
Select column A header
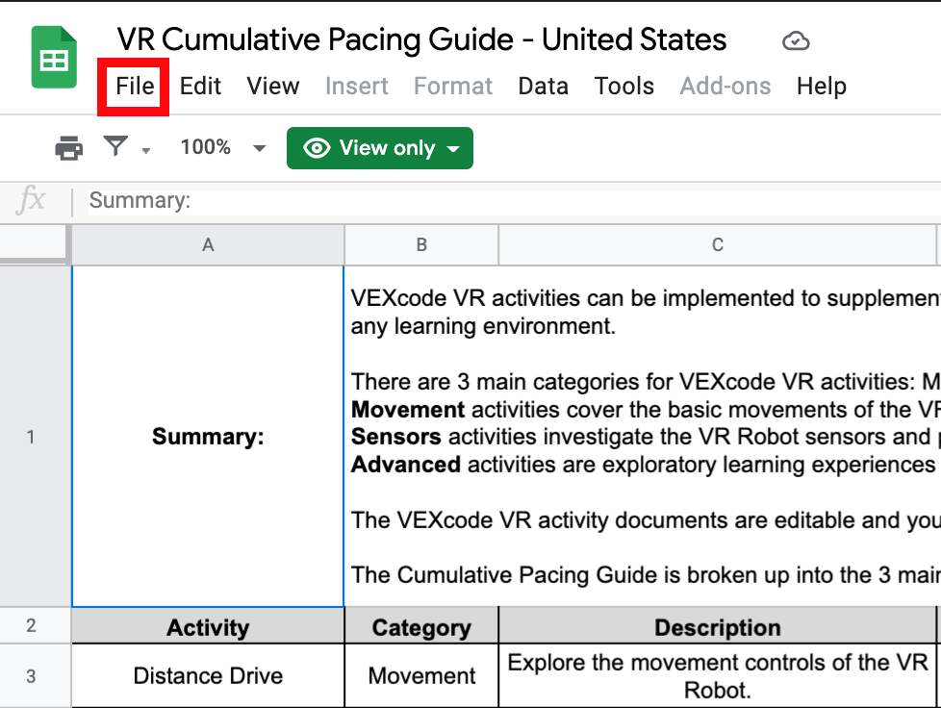(207, 244)
